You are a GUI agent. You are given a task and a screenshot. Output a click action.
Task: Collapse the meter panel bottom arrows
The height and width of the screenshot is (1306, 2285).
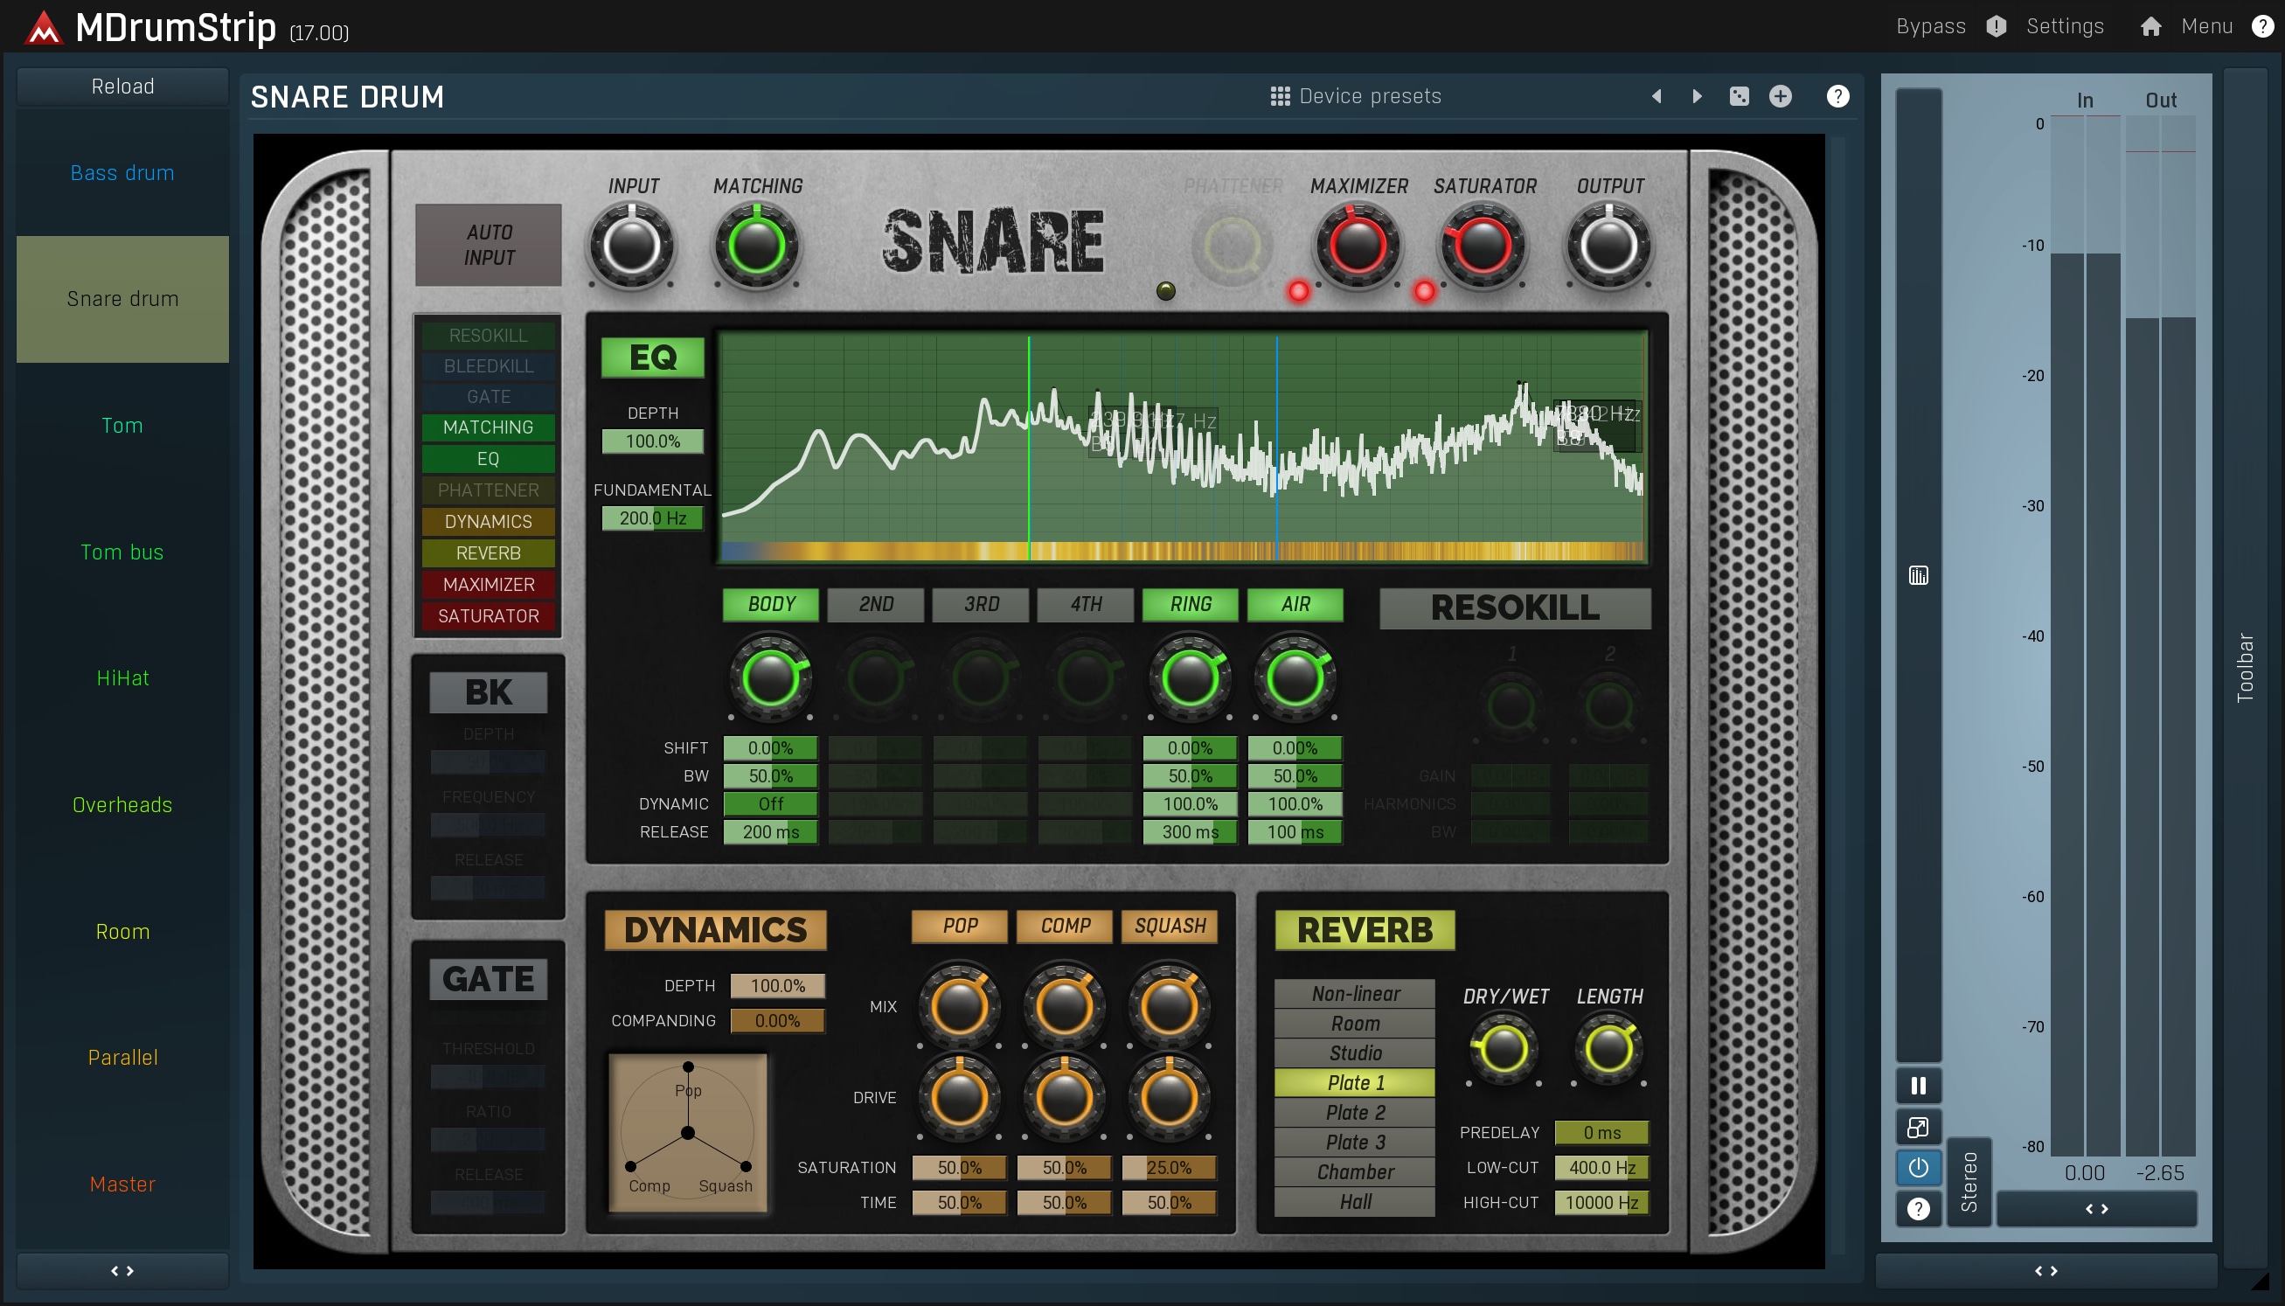(2045, 1270)
